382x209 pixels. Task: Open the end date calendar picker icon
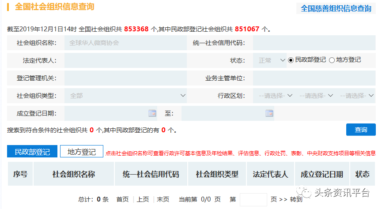pos(269,113)
